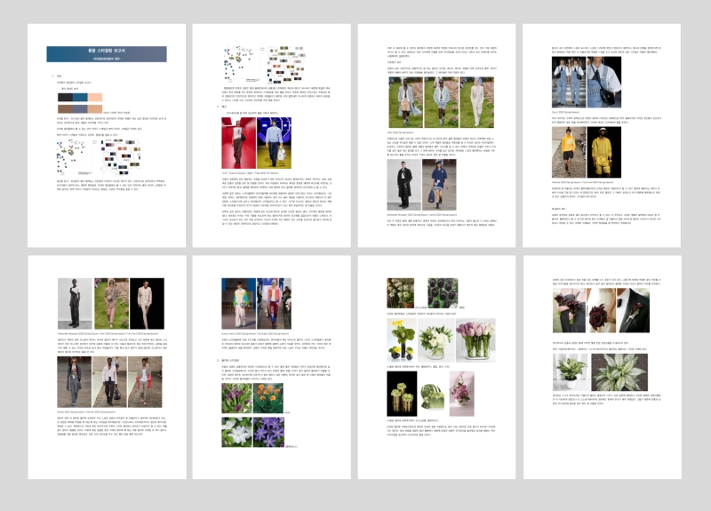Click the blue title banner on page one
Viewport: 711px width, 511px height.
point(107,53)
